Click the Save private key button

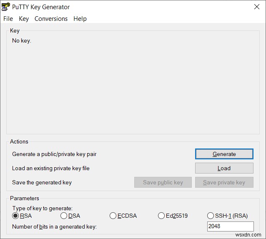pos(224,182)
